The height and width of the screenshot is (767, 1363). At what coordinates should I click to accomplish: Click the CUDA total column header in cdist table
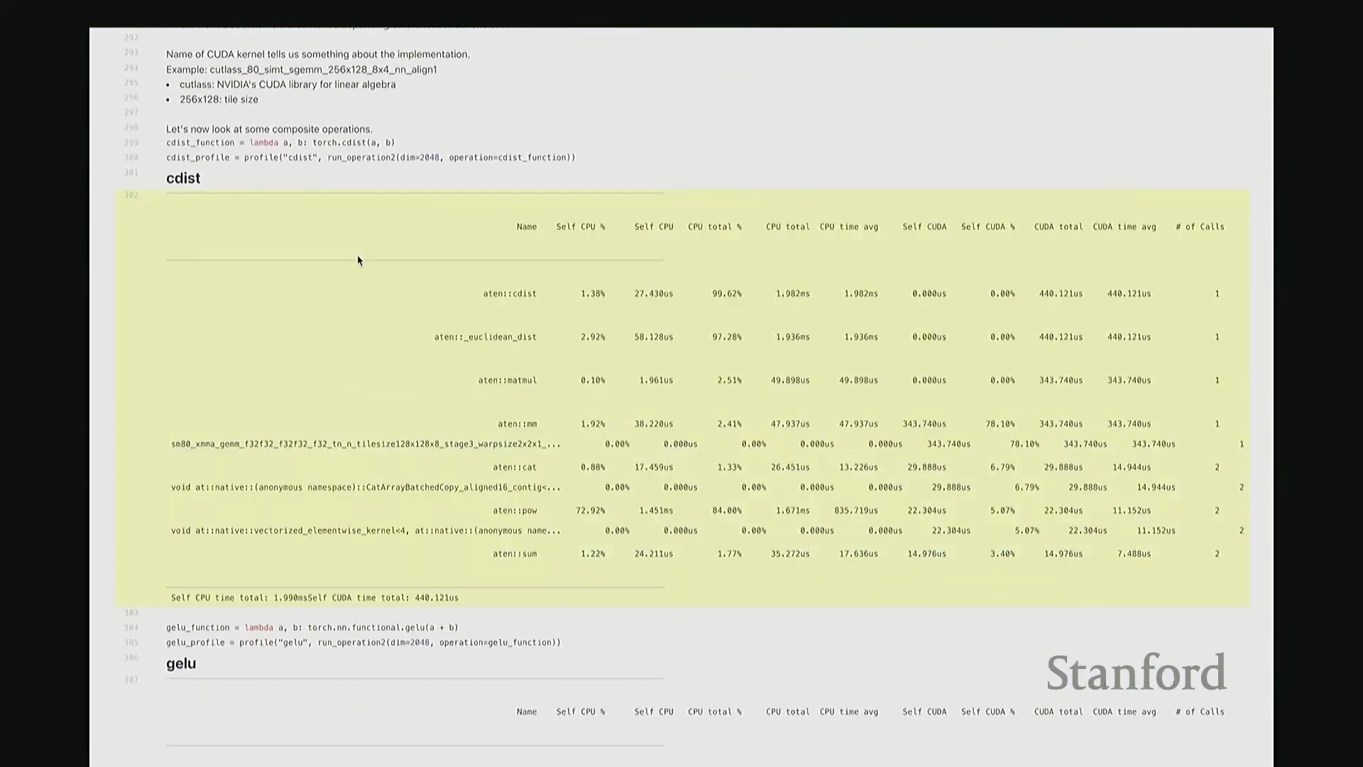1058,227
